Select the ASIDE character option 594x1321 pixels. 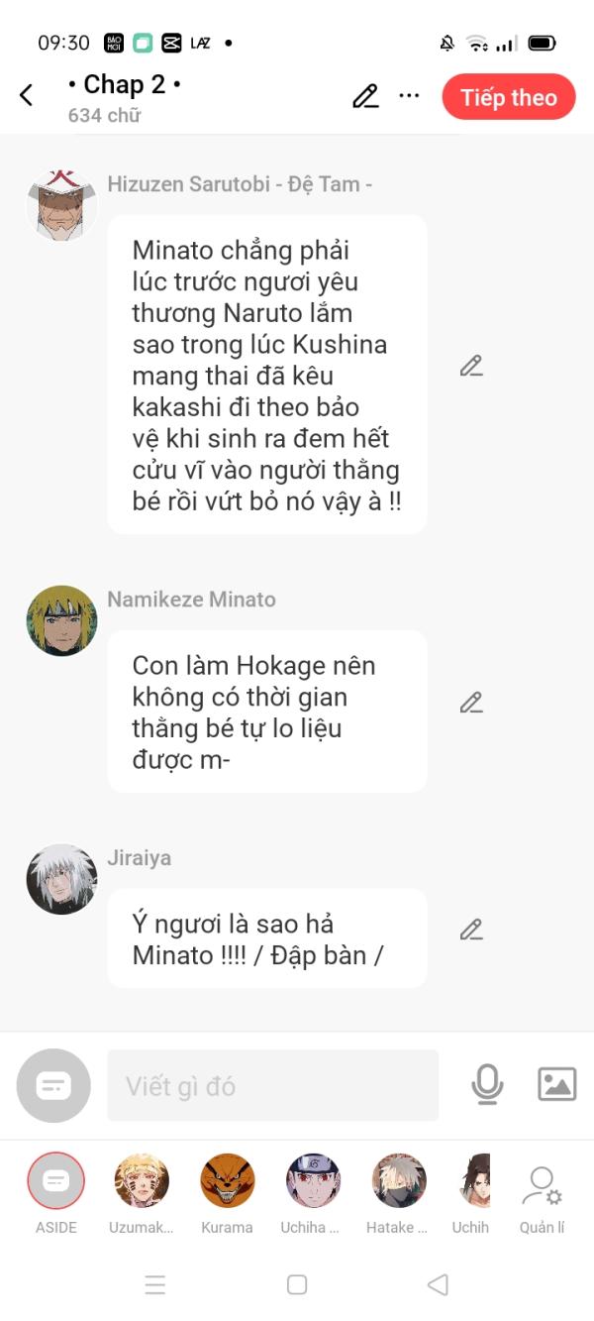[56, 1194]
